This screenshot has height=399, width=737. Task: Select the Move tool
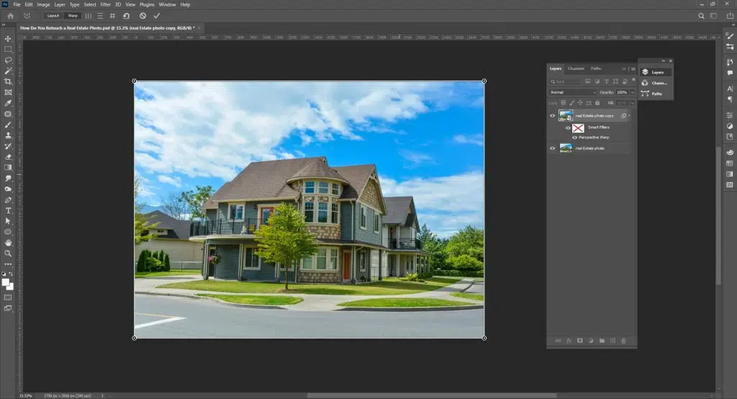(x=8, y=39)
